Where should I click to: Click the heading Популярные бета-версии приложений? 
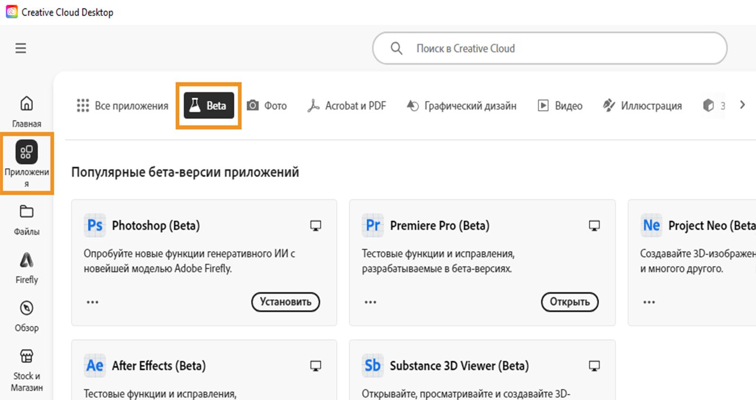(185, 172)
